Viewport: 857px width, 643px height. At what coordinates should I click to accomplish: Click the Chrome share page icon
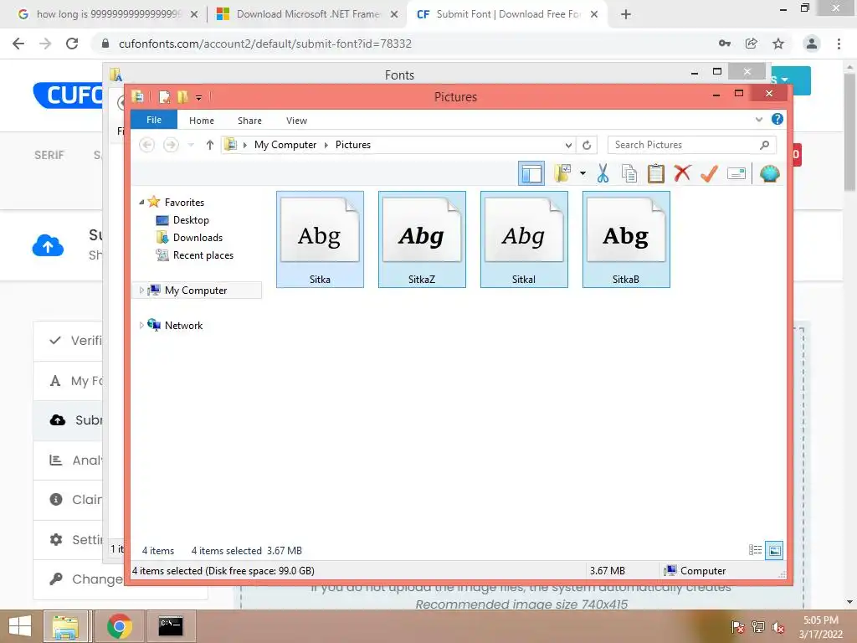tap(752, 44)
